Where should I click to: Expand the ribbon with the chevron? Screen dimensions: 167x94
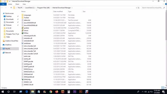163,4
